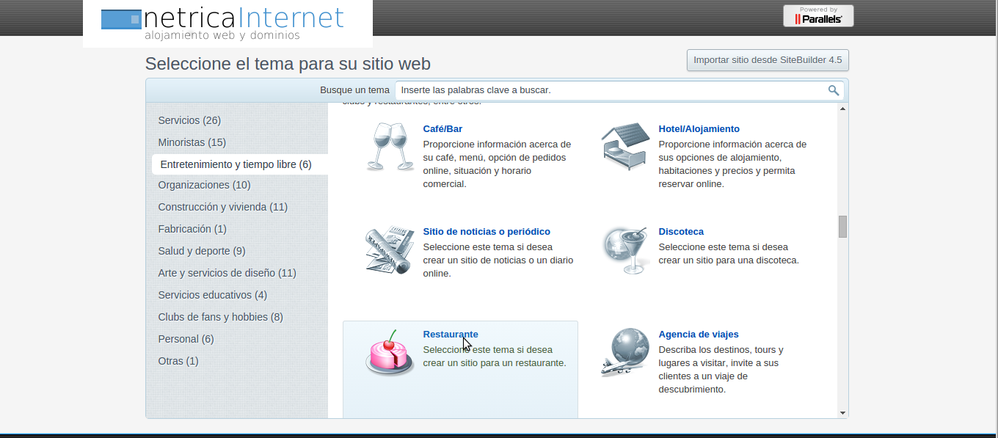The width and height of the screenshot is (998, 438).
Task: Click the theme list scrollbar thumb
Action: (x=842, y=227)
